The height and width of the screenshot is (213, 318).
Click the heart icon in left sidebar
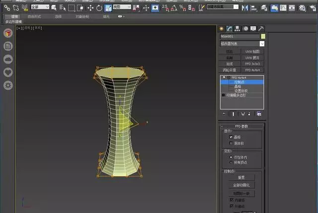pyautogui.click(x=8, y=72)
